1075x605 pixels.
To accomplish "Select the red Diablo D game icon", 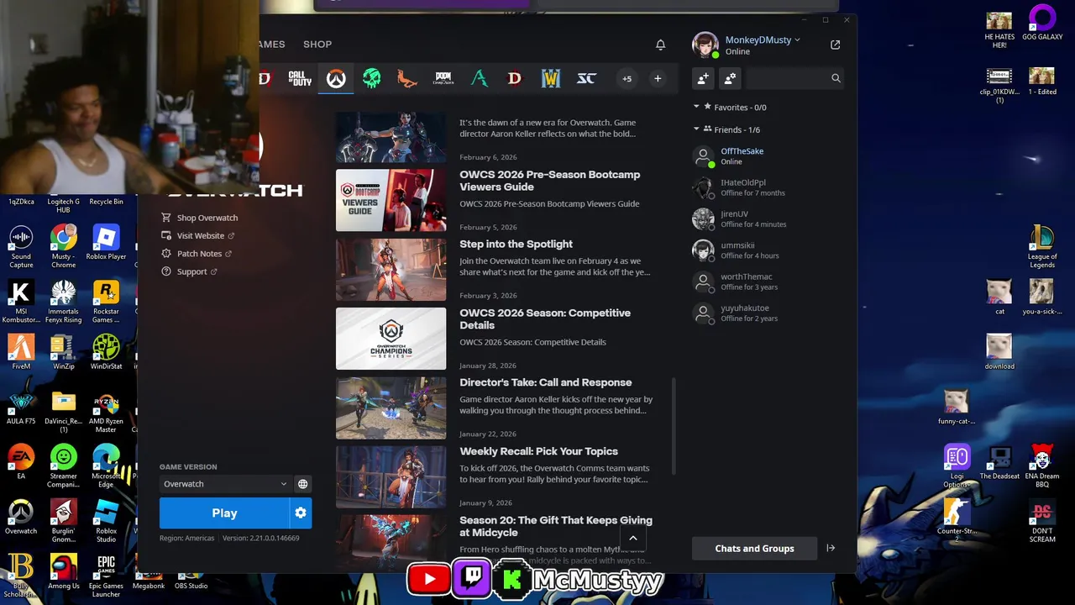I will pos(514,78).
